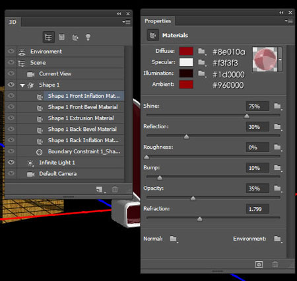Screen dimensions: 297x281
Task: Open the Specular color swatch
Action: click(186, 62)
